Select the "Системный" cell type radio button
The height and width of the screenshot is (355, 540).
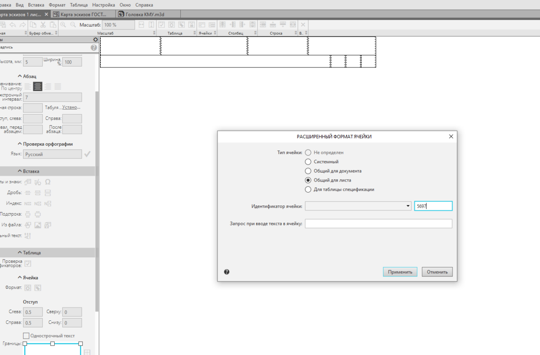(308, 162)
